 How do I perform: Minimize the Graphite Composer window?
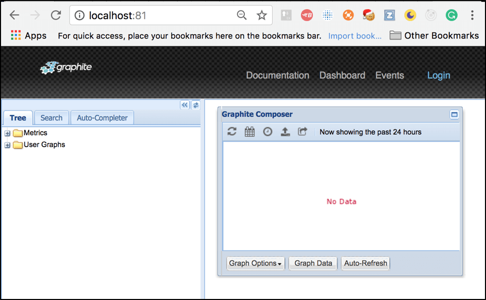454,114
